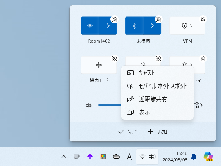Select キャスト from the add menu

[x=157, y=73]
